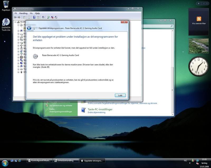
Task: Click the blue question mark Help toolbar icon
Action: [x=34, y=17]
